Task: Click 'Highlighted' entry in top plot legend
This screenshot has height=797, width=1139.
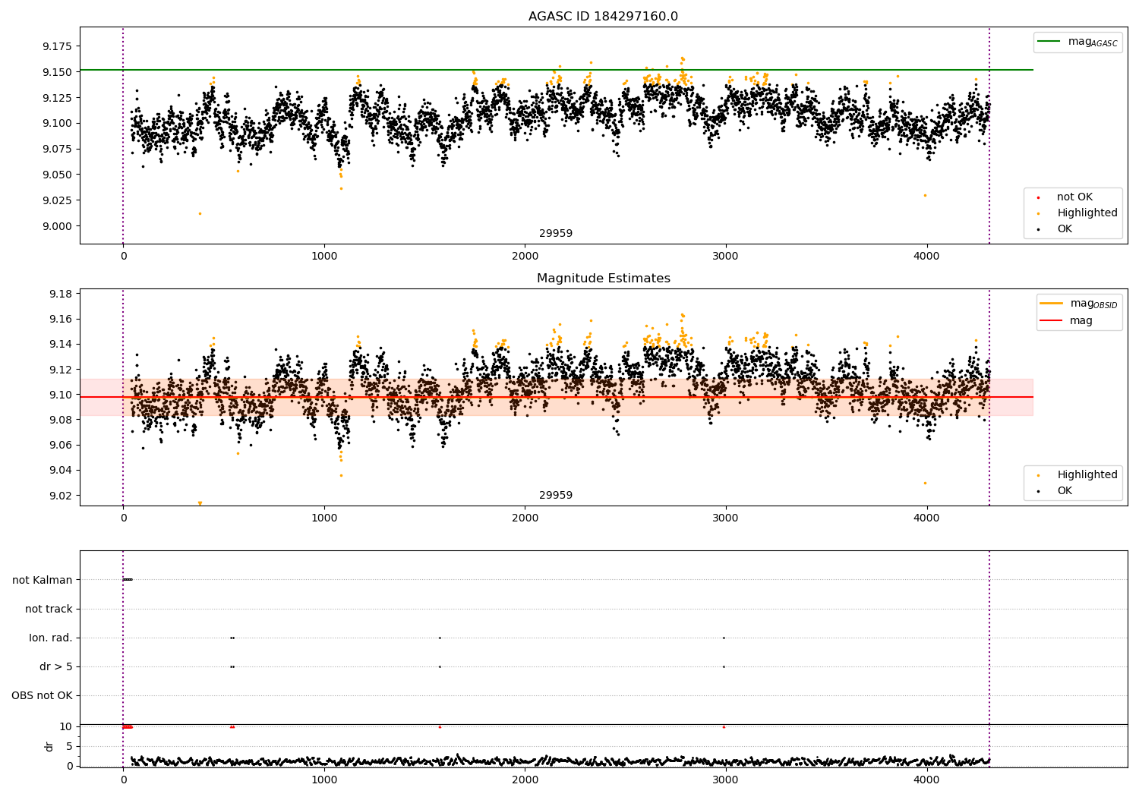Action: point(1087,213)
